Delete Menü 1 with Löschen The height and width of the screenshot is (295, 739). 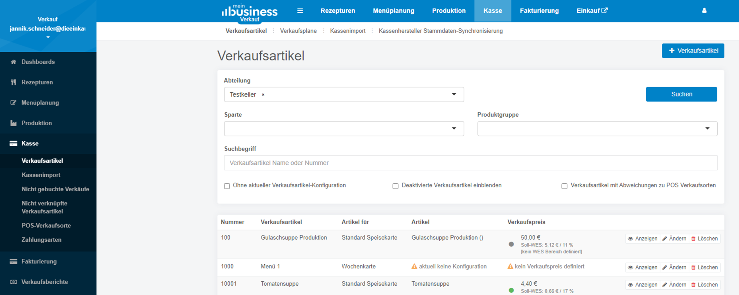click(705, 267)
